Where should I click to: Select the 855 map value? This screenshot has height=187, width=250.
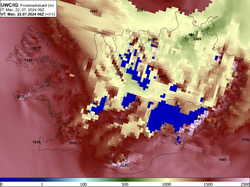click(140, 10)
